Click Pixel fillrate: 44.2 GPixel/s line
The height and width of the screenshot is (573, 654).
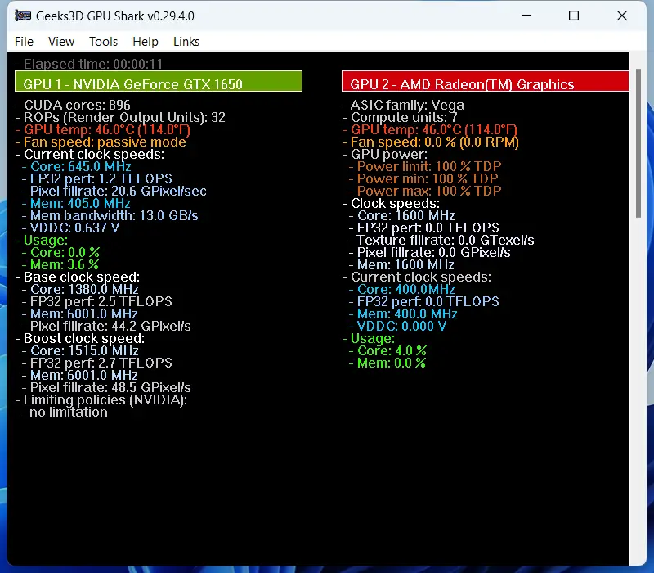106,326
